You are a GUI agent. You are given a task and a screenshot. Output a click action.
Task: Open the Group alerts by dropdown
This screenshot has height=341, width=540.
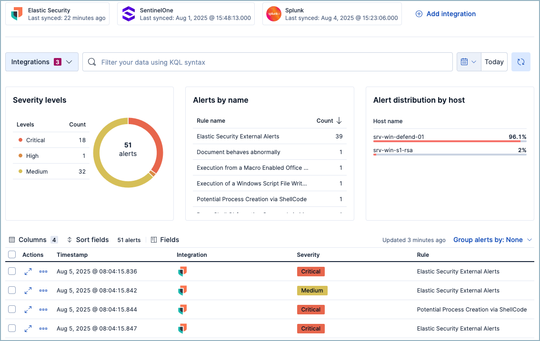click(x=492, y=240)
